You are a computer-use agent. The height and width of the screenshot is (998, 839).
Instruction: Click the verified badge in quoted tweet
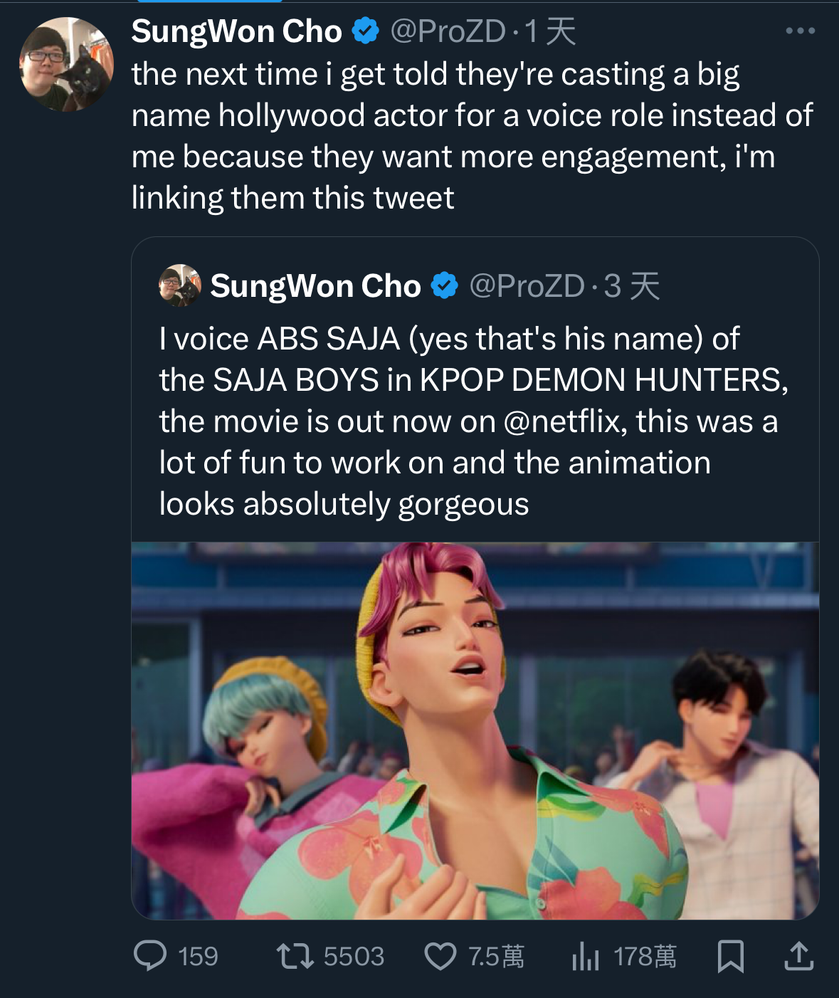click(445, 286)
